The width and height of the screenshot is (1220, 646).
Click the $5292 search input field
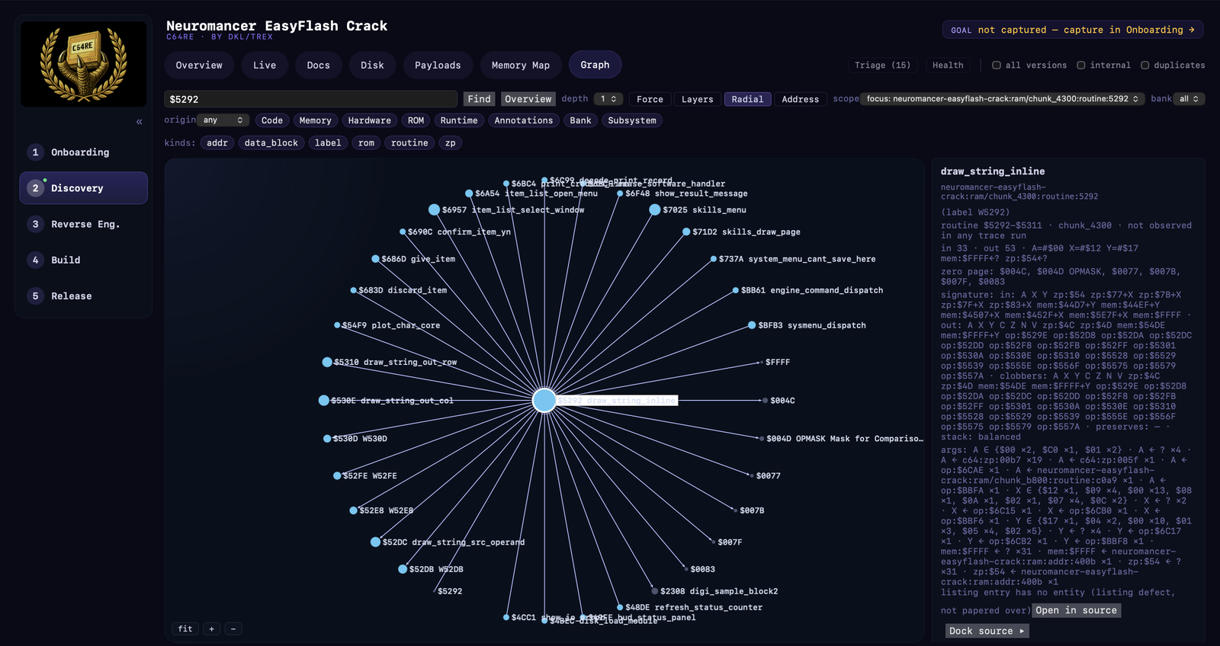[x=311, y=99]
